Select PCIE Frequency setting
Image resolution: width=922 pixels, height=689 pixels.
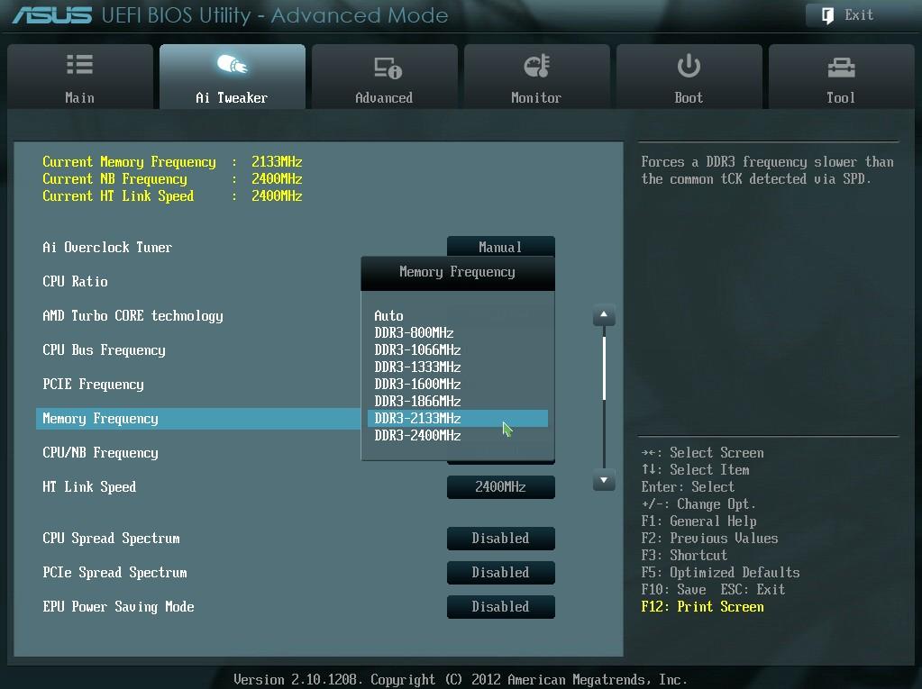pyautogui.click(x=93, y=385)
